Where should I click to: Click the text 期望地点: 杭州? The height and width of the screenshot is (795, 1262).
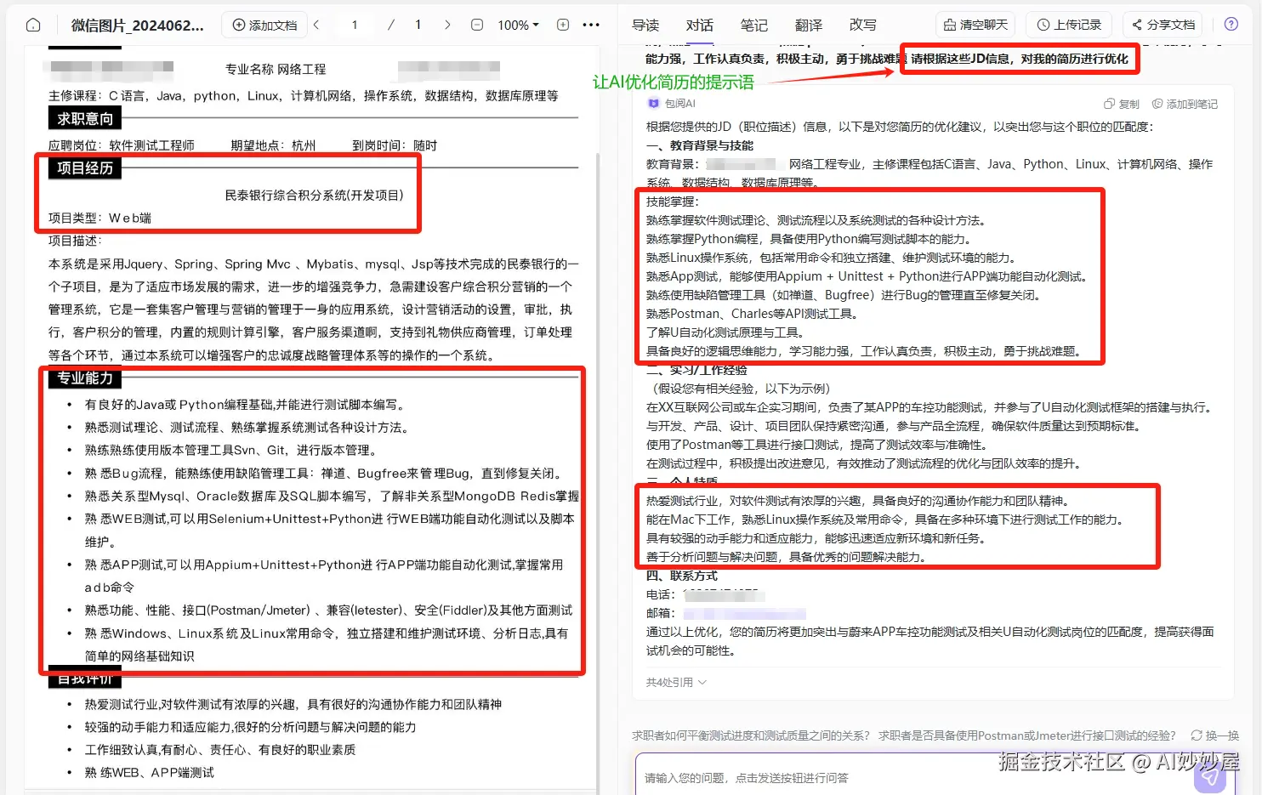273,145
